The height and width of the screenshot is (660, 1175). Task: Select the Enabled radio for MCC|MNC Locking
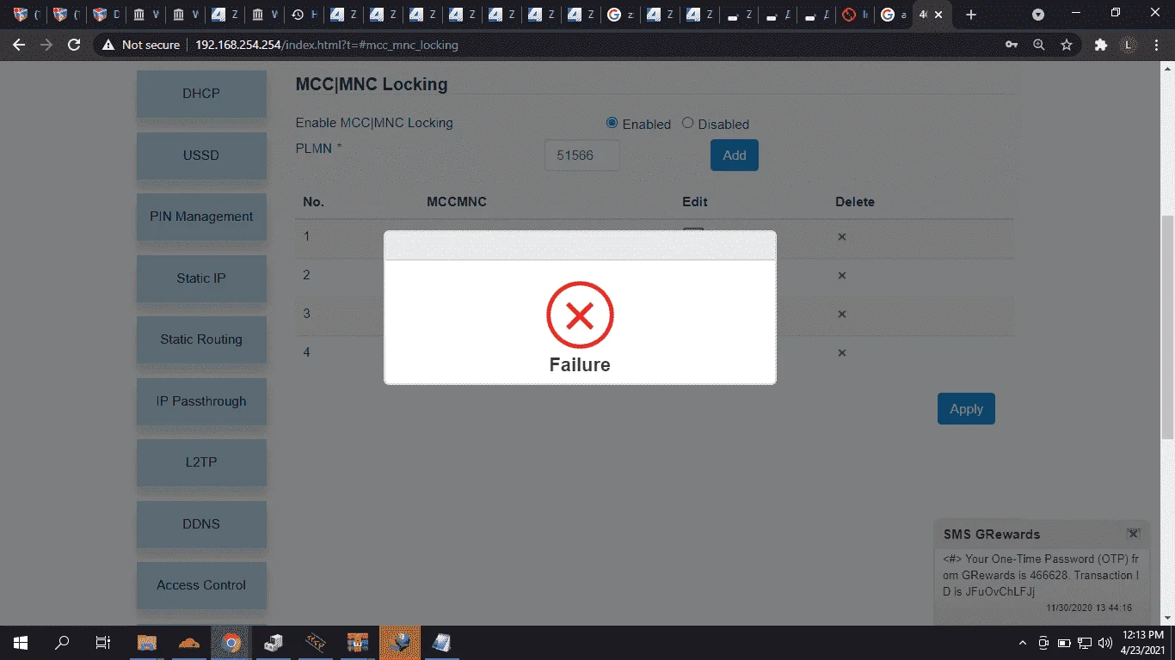coord(612,123)
